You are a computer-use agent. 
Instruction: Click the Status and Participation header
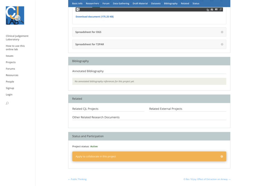coord(149,136)
